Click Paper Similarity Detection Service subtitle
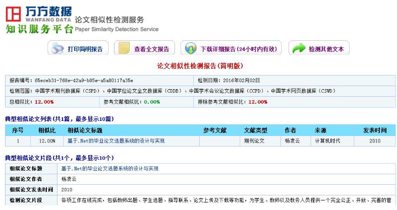 coord(117,29)
